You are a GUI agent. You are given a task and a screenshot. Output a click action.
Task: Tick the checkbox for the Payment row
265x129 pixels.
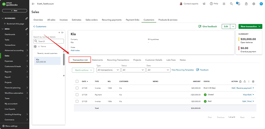pos(77,94)
